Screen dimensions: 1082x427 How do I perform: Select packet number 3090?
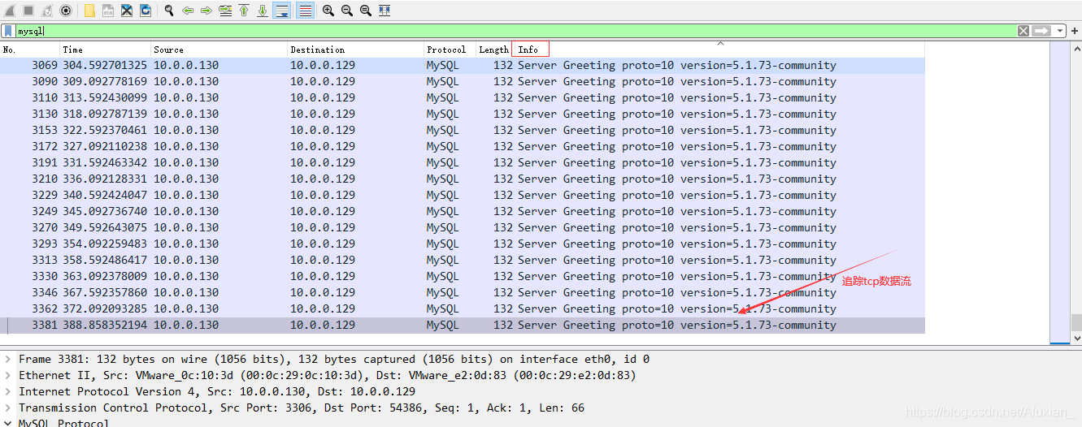[x=463, y=82]
